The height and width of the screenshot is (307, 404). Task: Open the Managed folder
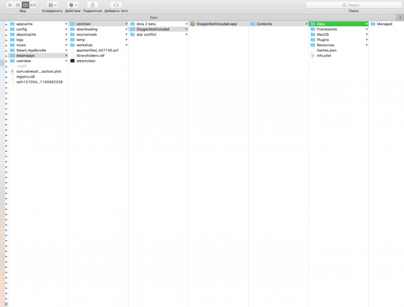[x=384, y=24]
